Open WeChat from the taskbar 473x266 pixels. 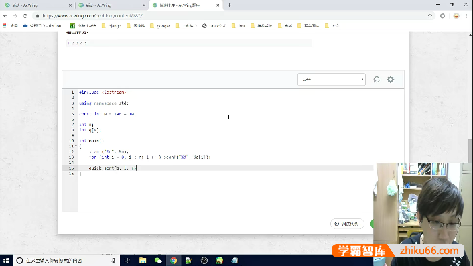158,260
